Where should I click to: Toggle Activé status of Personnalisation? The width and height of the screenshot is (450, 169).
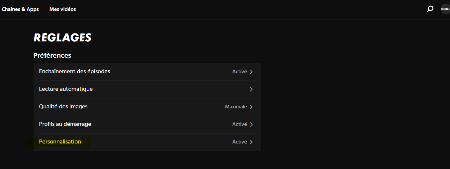click(239, 142)
